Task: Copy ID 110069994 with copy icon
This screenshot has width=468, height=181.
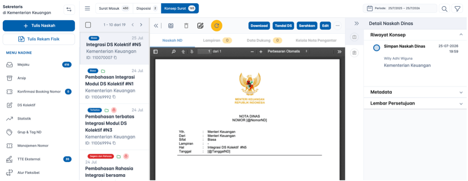Action: (114, 143)
